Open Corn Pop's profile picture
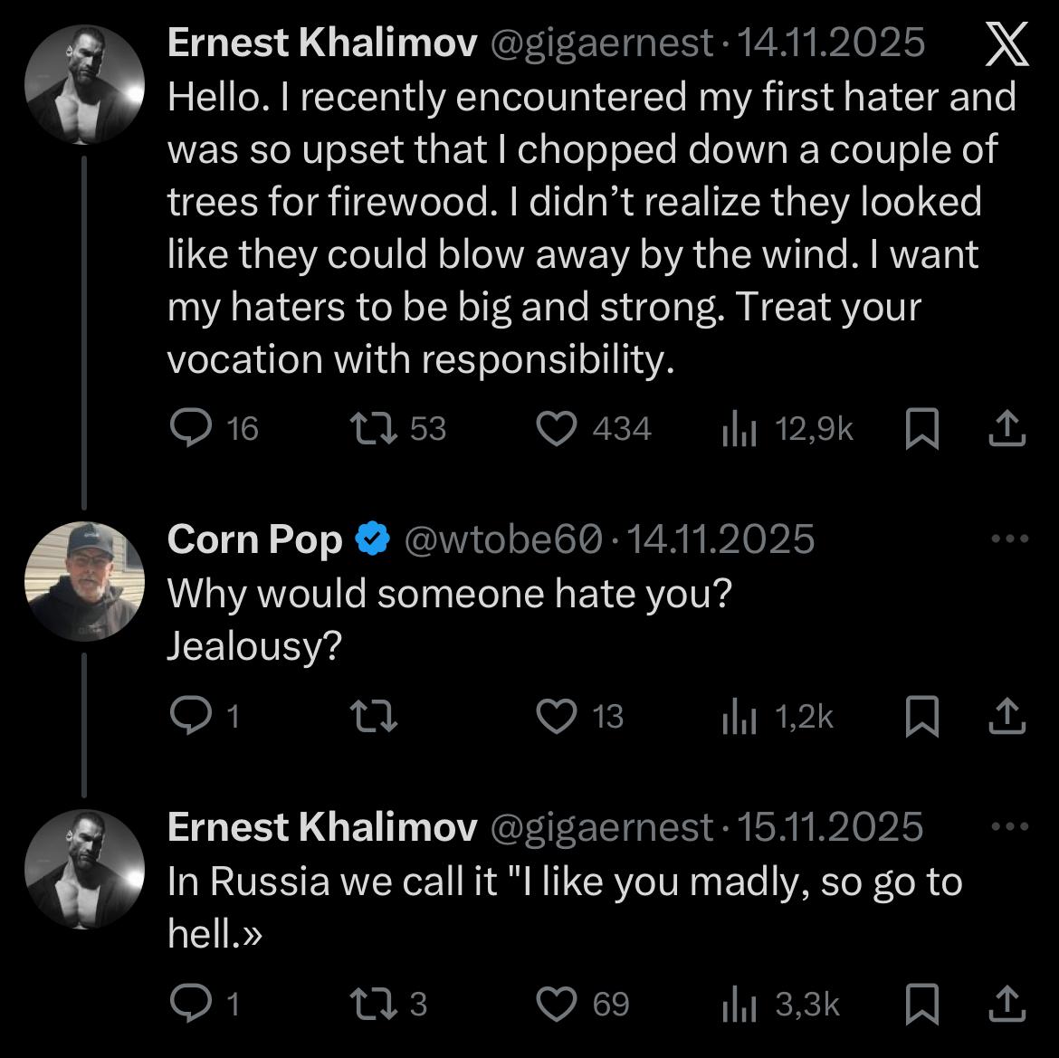The height and width of the screenshot is (1058, 1059). point(84,582)
